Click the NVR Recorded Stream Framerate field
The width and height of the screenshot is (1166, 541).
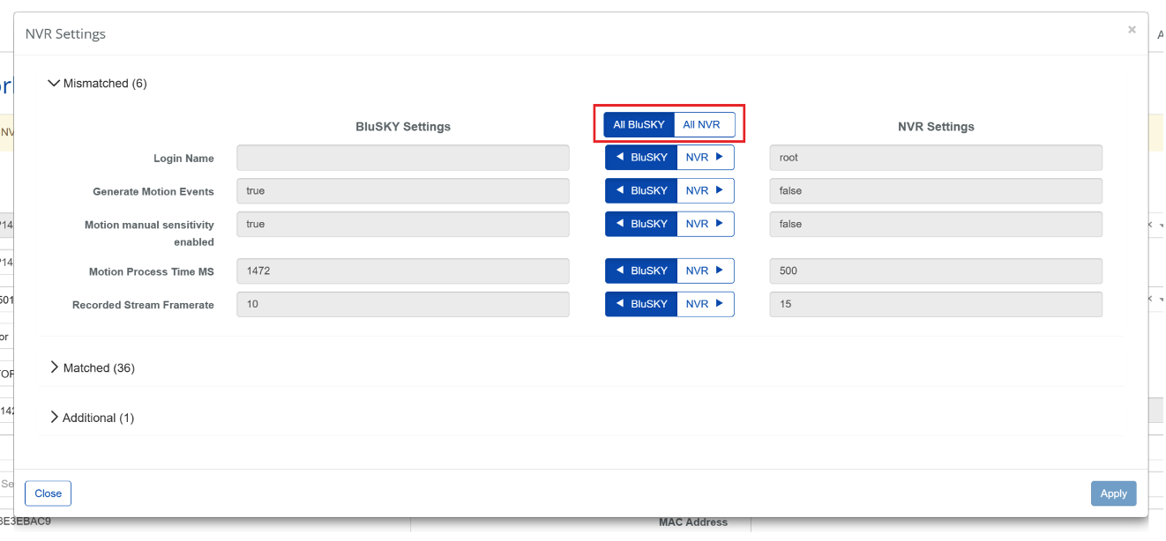click(935, 304)
